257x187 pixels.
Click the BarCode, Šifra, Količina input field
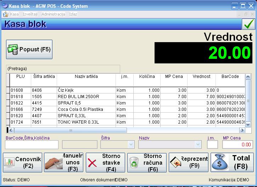pos(32,144)
